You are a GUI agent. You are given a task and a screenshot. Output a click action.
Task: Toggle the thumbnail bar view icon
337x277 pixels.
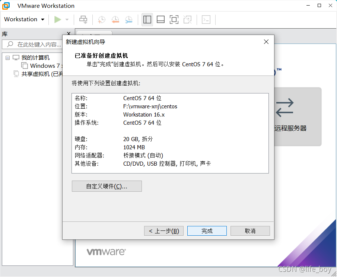(x=160, y=20)
